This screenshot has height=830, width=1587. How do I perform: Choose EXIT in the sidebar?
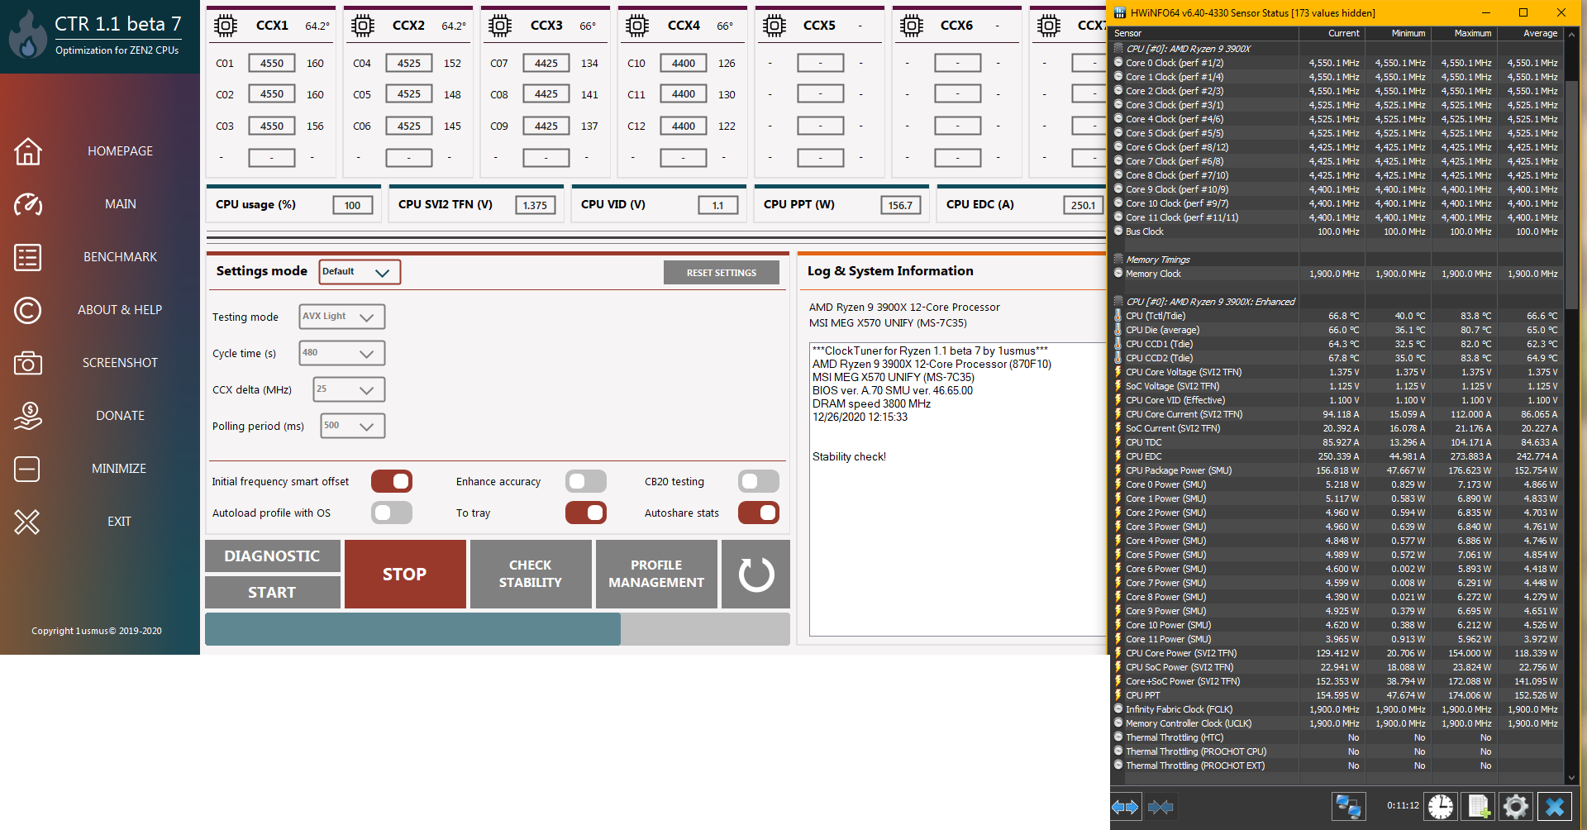coord(119,522)
